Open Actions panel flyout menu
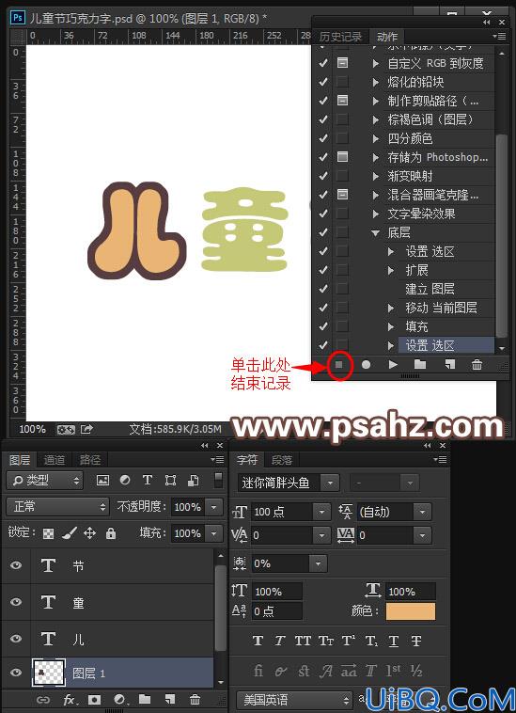 tap(500, 36)
